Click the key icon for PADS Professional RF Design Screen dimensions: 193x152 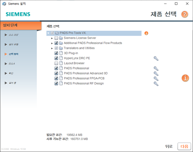[x=156, y=84]
